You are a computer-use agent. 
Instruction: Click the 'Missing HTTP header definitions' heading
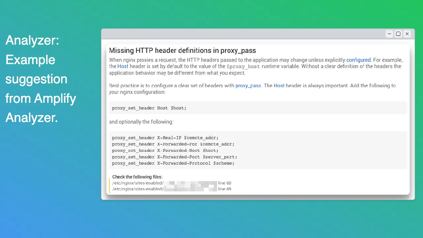pyautogui.click(x=182, y=51)
